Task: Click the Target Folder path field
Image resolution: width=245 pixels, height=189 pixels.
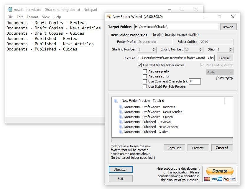Action: pyautogui.click(x=176, y=27)
